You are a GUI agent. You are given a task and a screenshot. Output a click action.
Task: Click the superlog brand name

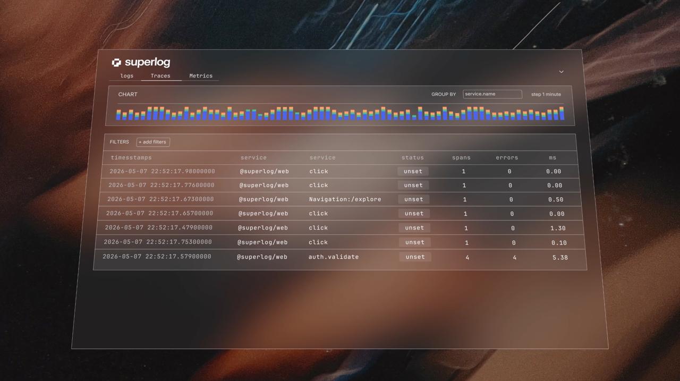click(x=148, y=62)
